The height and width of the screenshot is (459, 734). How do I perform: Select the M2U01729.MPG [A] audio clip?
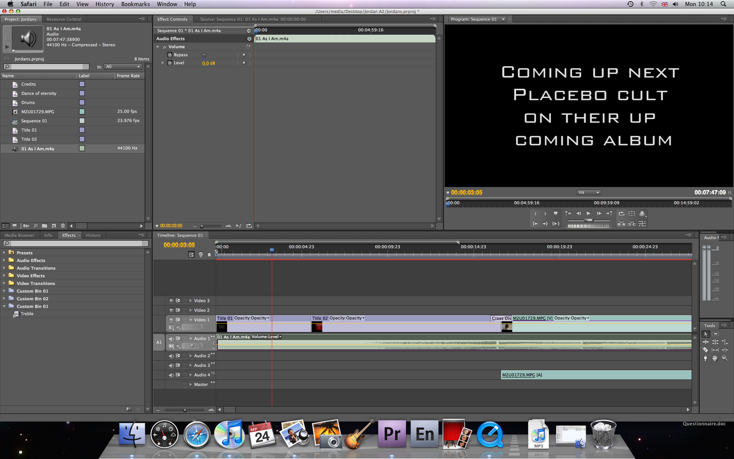[x=596, y=375]
